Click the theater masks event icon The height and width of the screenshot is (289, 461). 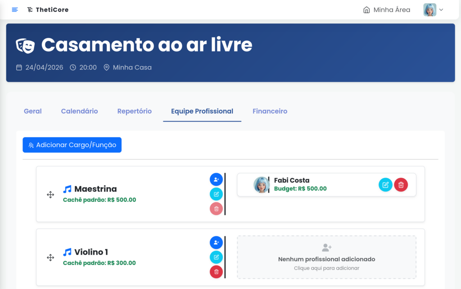(25, 46)
